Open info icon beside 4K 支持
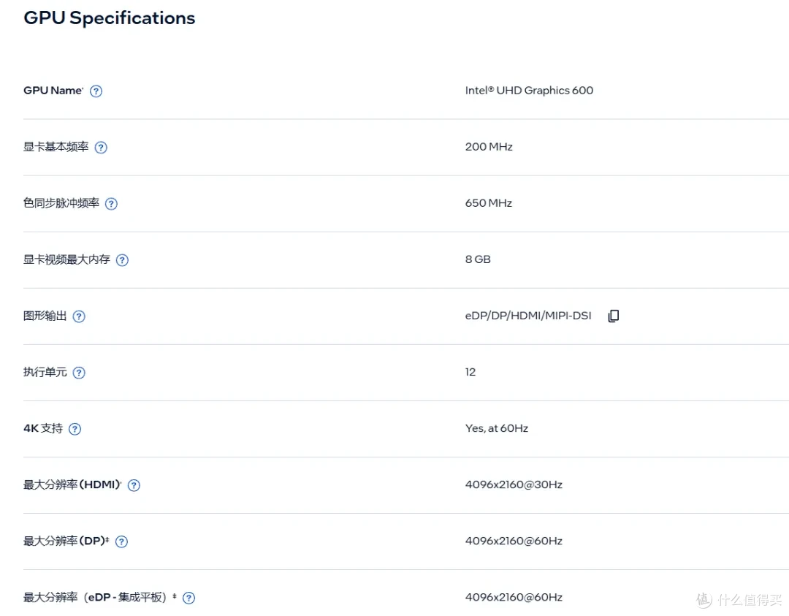Image resolution: width=789 pixels, height=616 pixels. (x=75, y=429)
